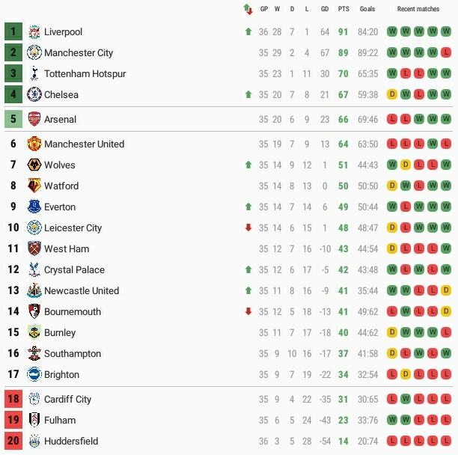Screen dimensions: 458x455
Task: Open the Manchester United team link
Action: pyautogui.click(x=84, y=144)
